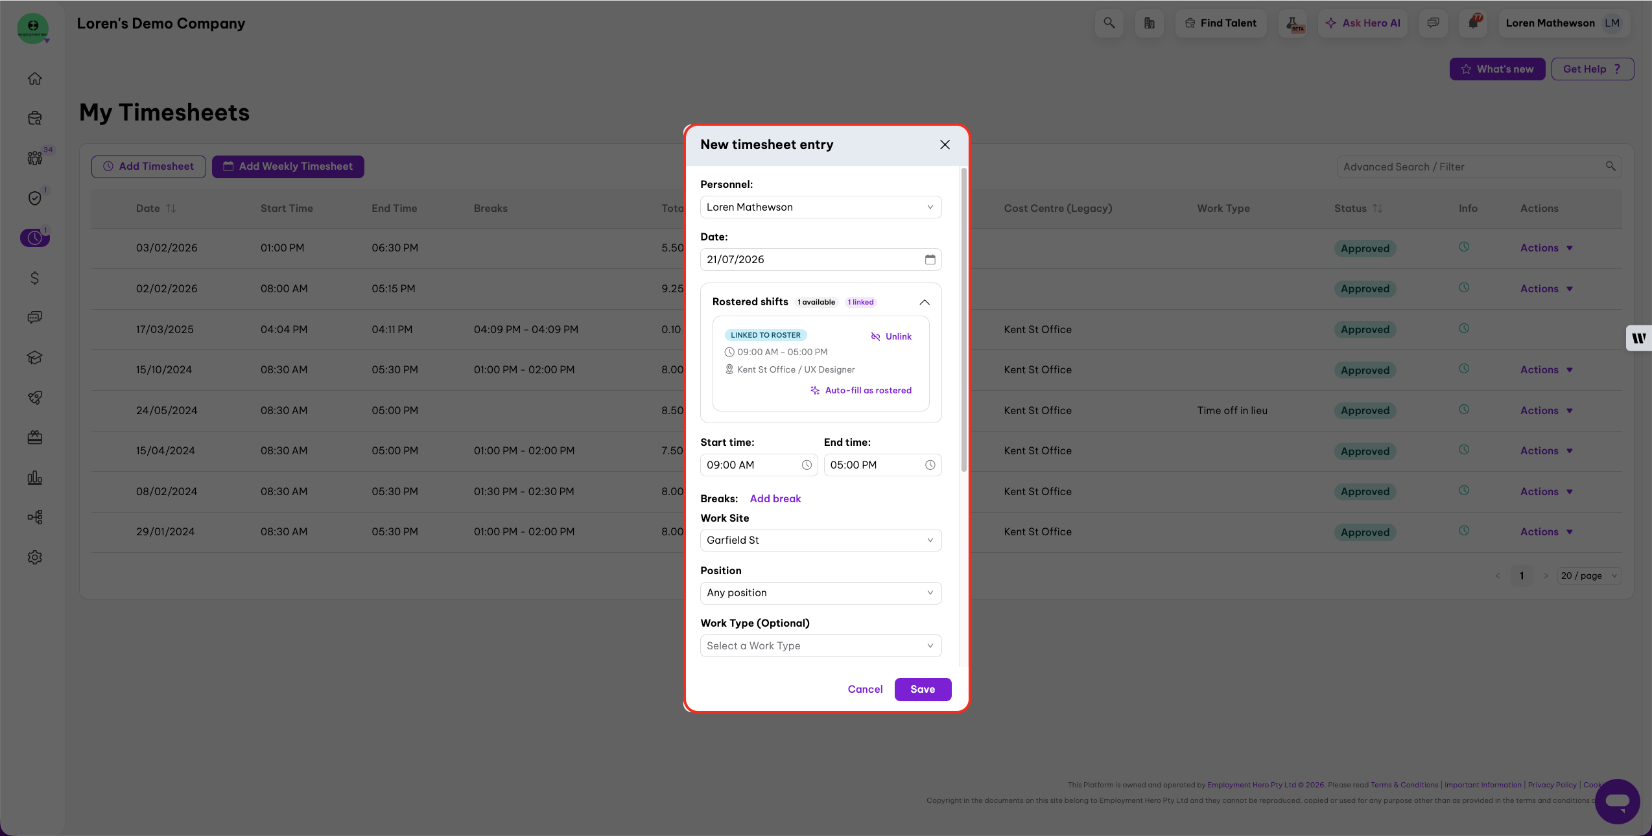Click the calendar icon in the Date field

[930, 259]
